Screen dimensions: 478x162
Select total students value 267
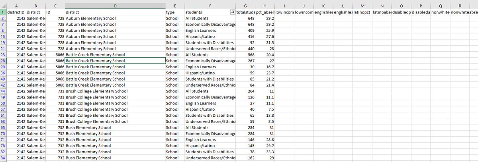tap(245, 61)
